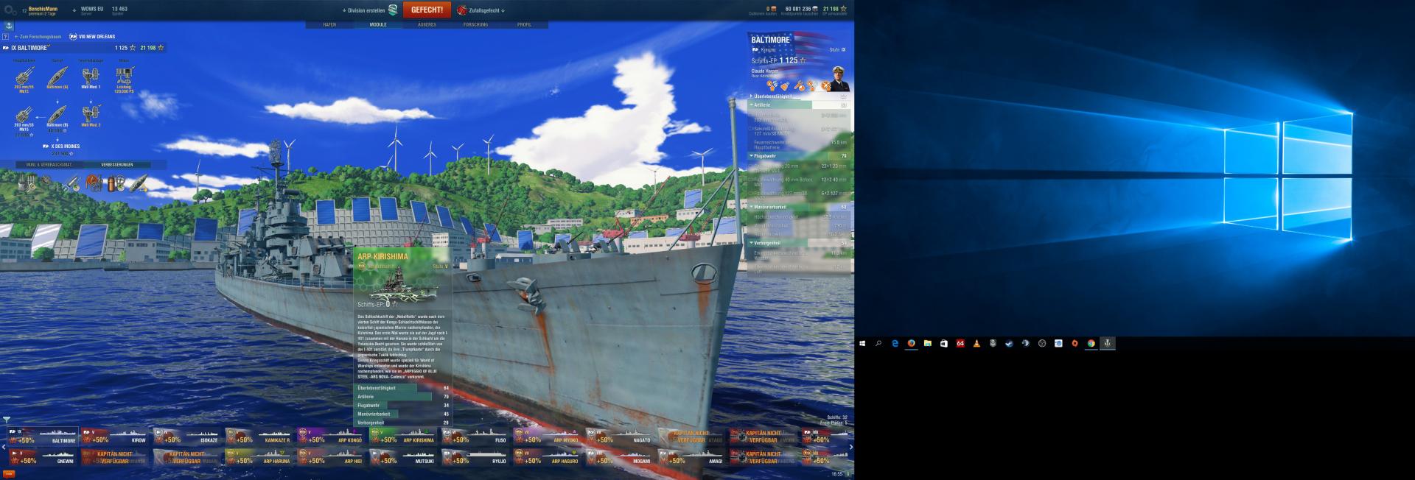Click the first upgrade slot icon under Verbesserungen

27,183
